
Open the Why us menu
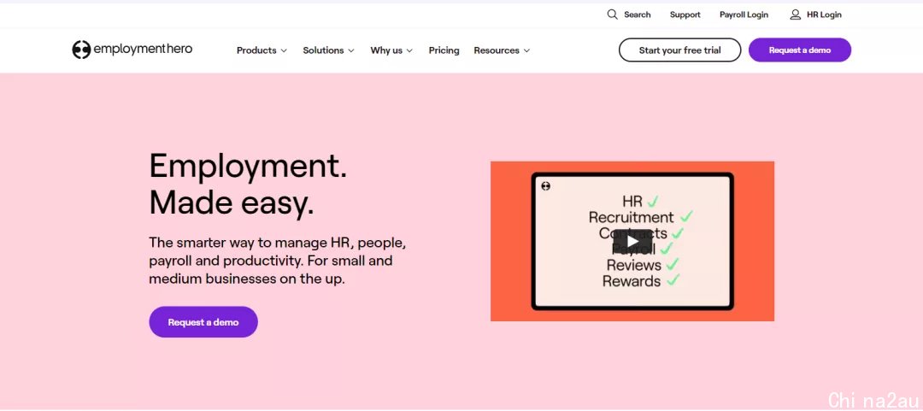click(x=391, y=50)
